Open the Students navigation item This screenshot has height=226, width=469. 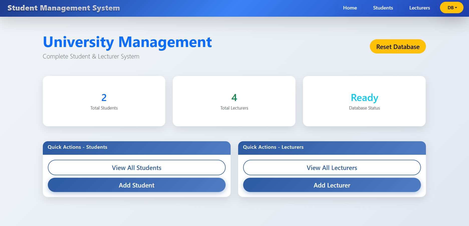click(x=383, y=8)
